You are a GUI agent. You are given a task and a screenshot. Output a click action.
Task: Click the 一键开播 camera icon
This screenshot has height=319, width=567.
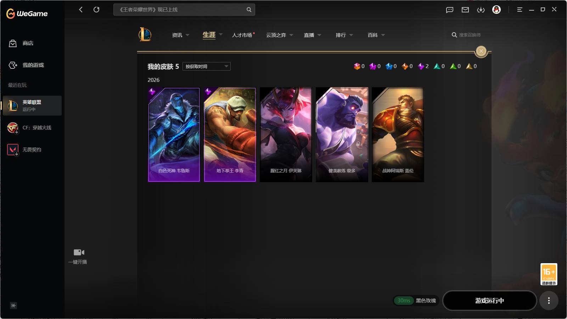[79, 252]
